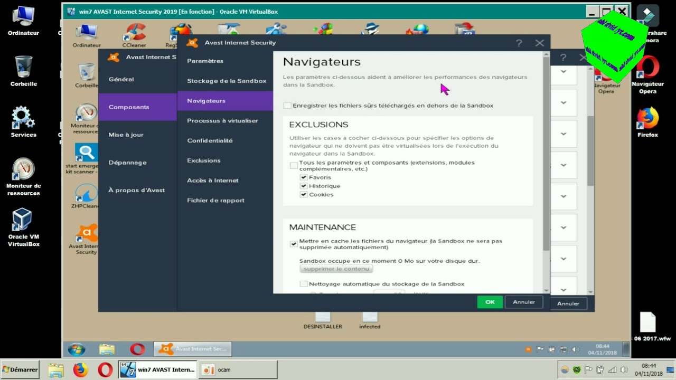The height and width of the screenshot is (380, 676).
Task: Uncheck the Cookies exclusion
Action: (304, 194)
